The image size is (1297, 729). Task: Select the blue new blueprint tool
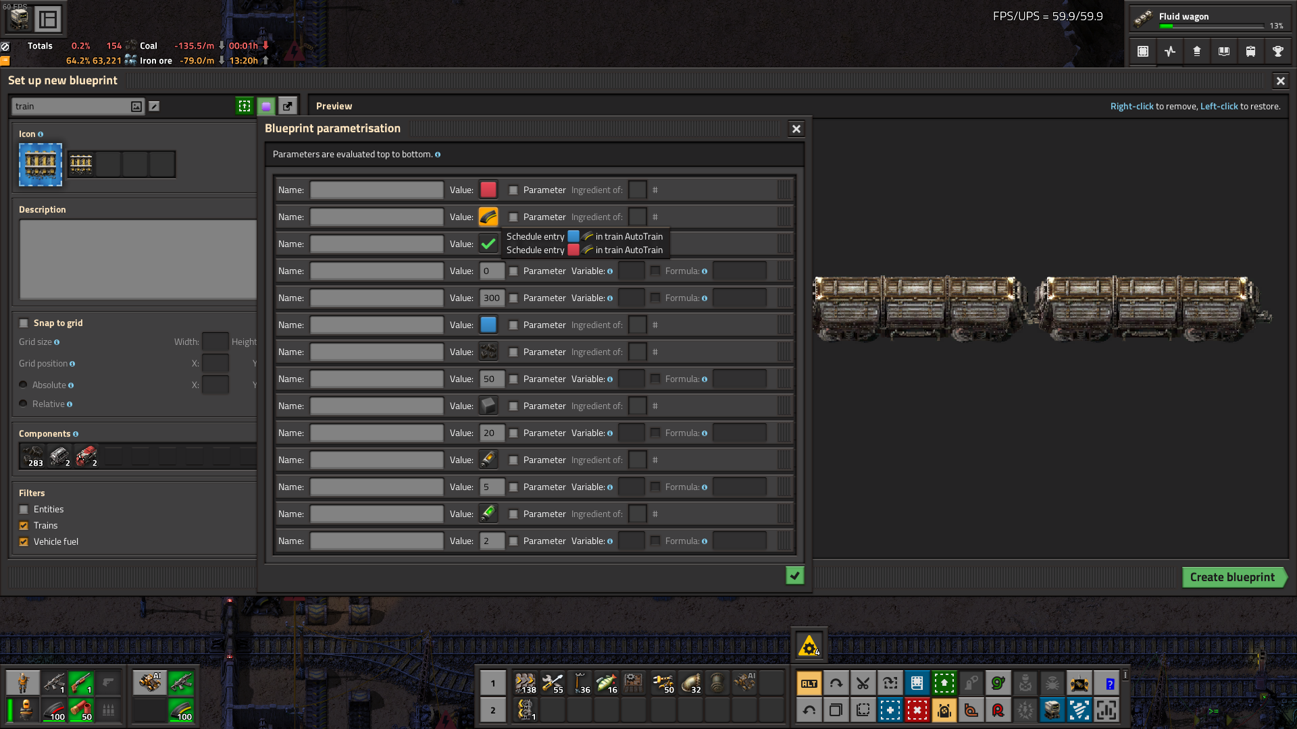pyautogui.click(x=890, y=710)
